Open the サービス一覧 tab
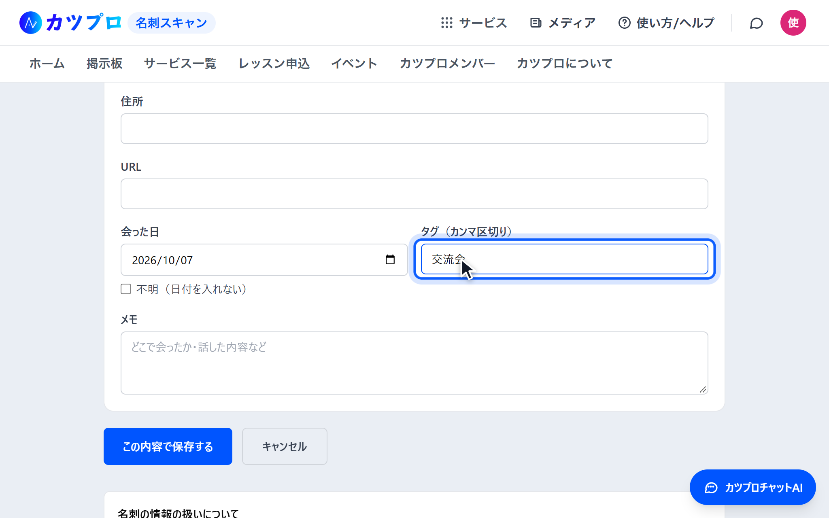Image resolution: width=829 pixels, height=518 pixels. pos(180,64)
